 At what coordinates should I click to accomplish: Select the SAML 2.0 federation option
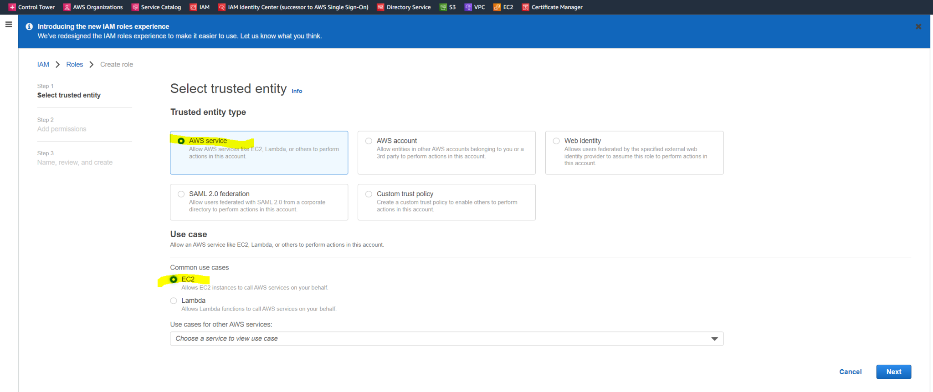(181, 194)
